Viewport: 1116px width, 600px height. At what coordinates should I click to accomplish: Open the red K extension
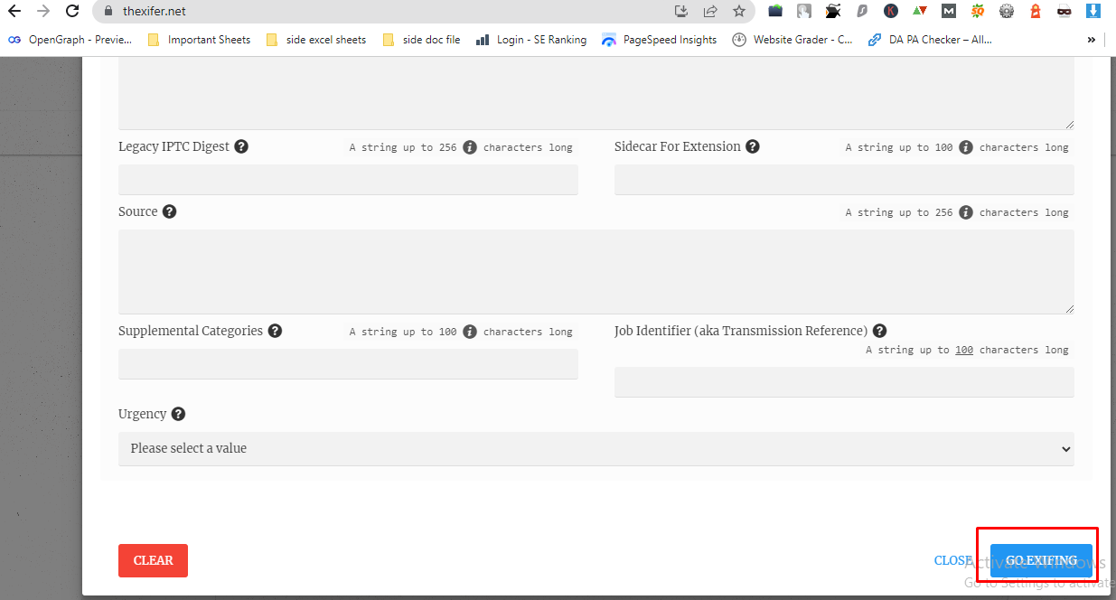tap(891, 12)
